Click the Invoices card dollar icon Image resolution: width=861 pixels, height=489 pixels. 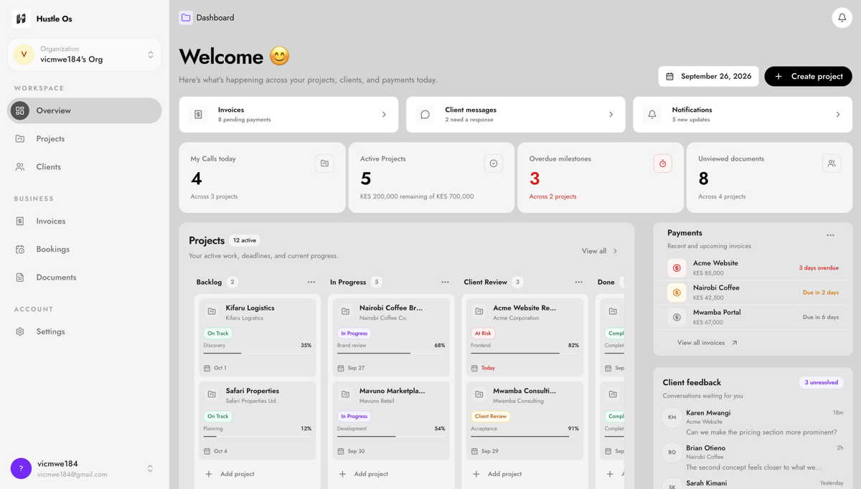pyautogui.click(x=199, y=115)
